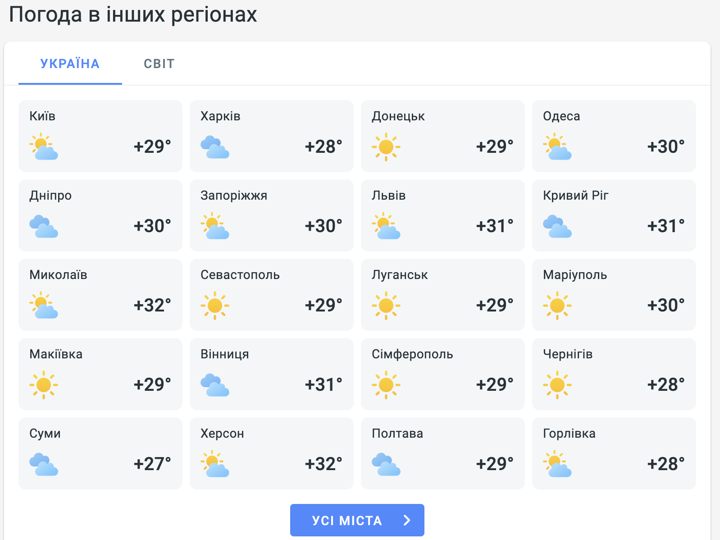720x540 pixels.
Task: Click the sun icon in the Чернігів card
Action: (557, 385)
